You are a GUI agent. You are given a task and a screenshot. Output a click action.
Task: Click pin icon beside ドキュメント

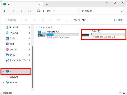[x=29, y=33]
